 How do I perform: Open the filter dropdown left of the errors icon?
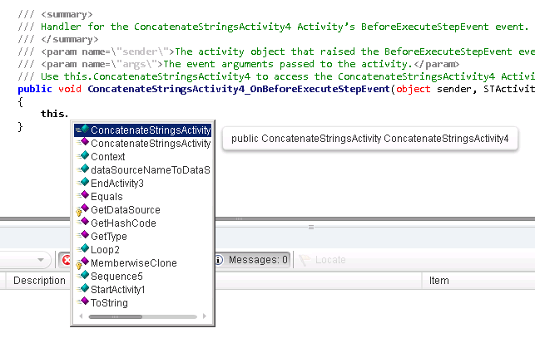click(x=42, y=260)
